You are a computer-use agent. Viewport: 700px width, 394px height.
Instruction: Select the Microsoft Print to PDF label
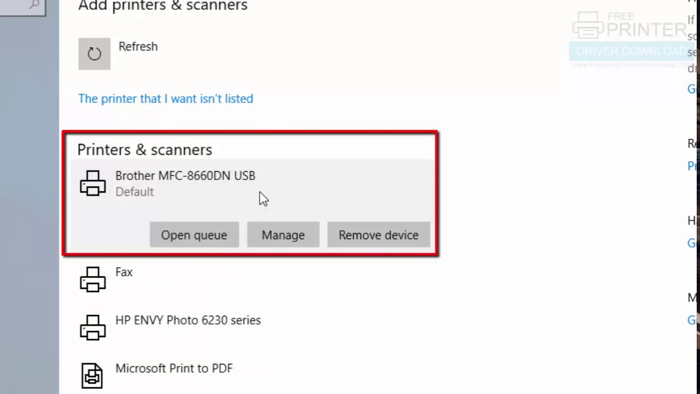[x=173, y=368]
